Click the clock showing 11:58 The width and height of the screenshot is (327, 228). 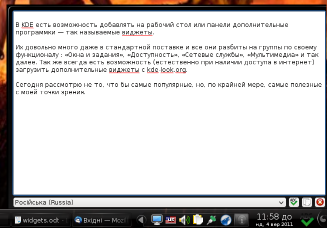click(x=274, y=217)
